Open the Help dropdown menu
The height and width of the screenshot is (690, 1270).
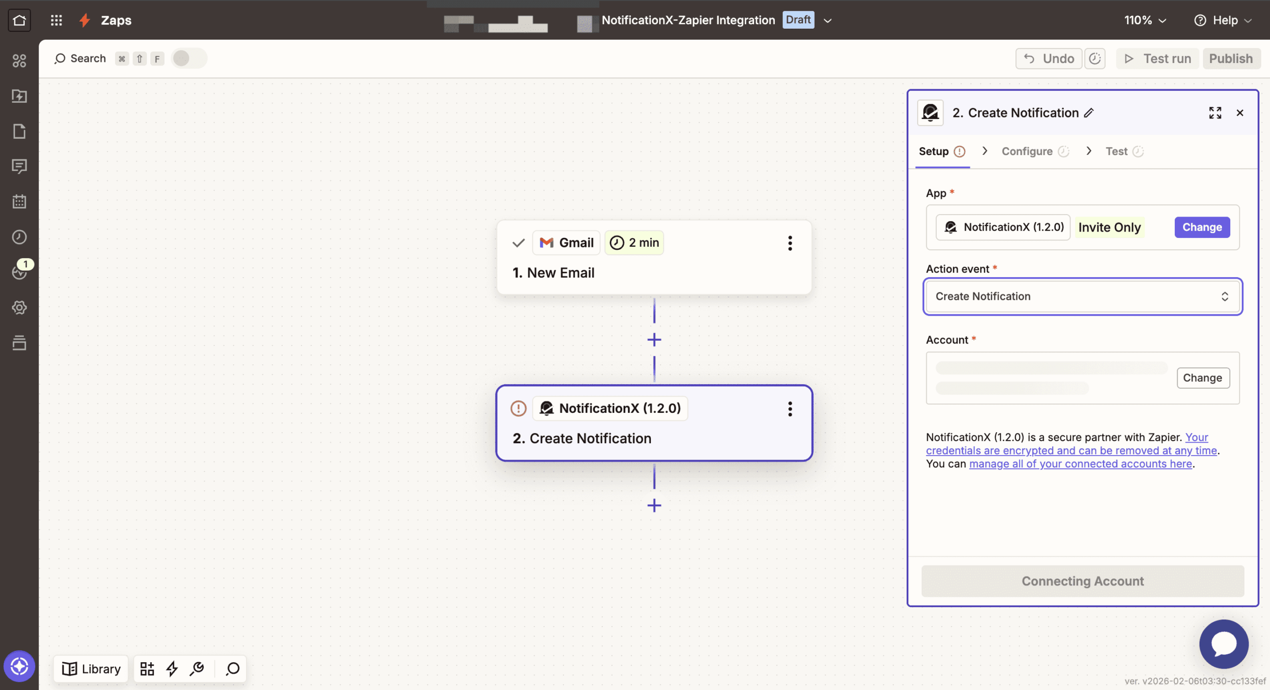pos(1223,20)
